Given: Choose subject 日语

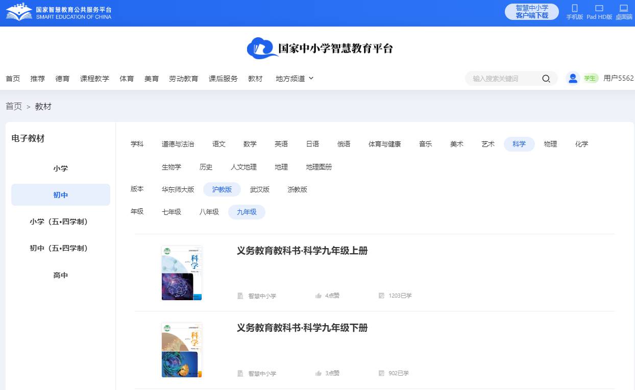Looking at the screenshot, I should pos(312,144).
